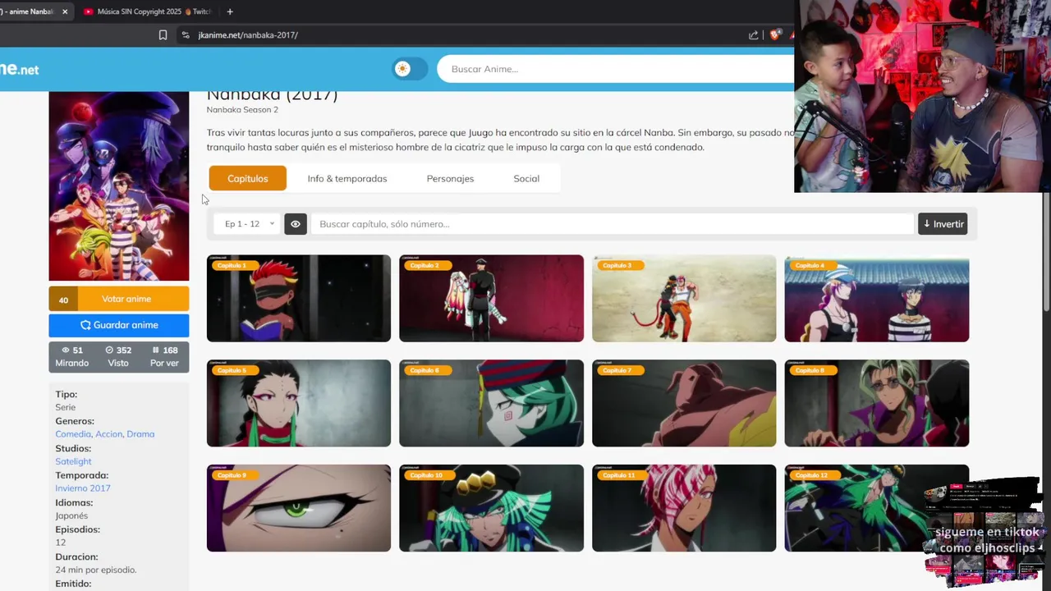
Task: Follow the Accion genre link
Action: pos(108,434)
